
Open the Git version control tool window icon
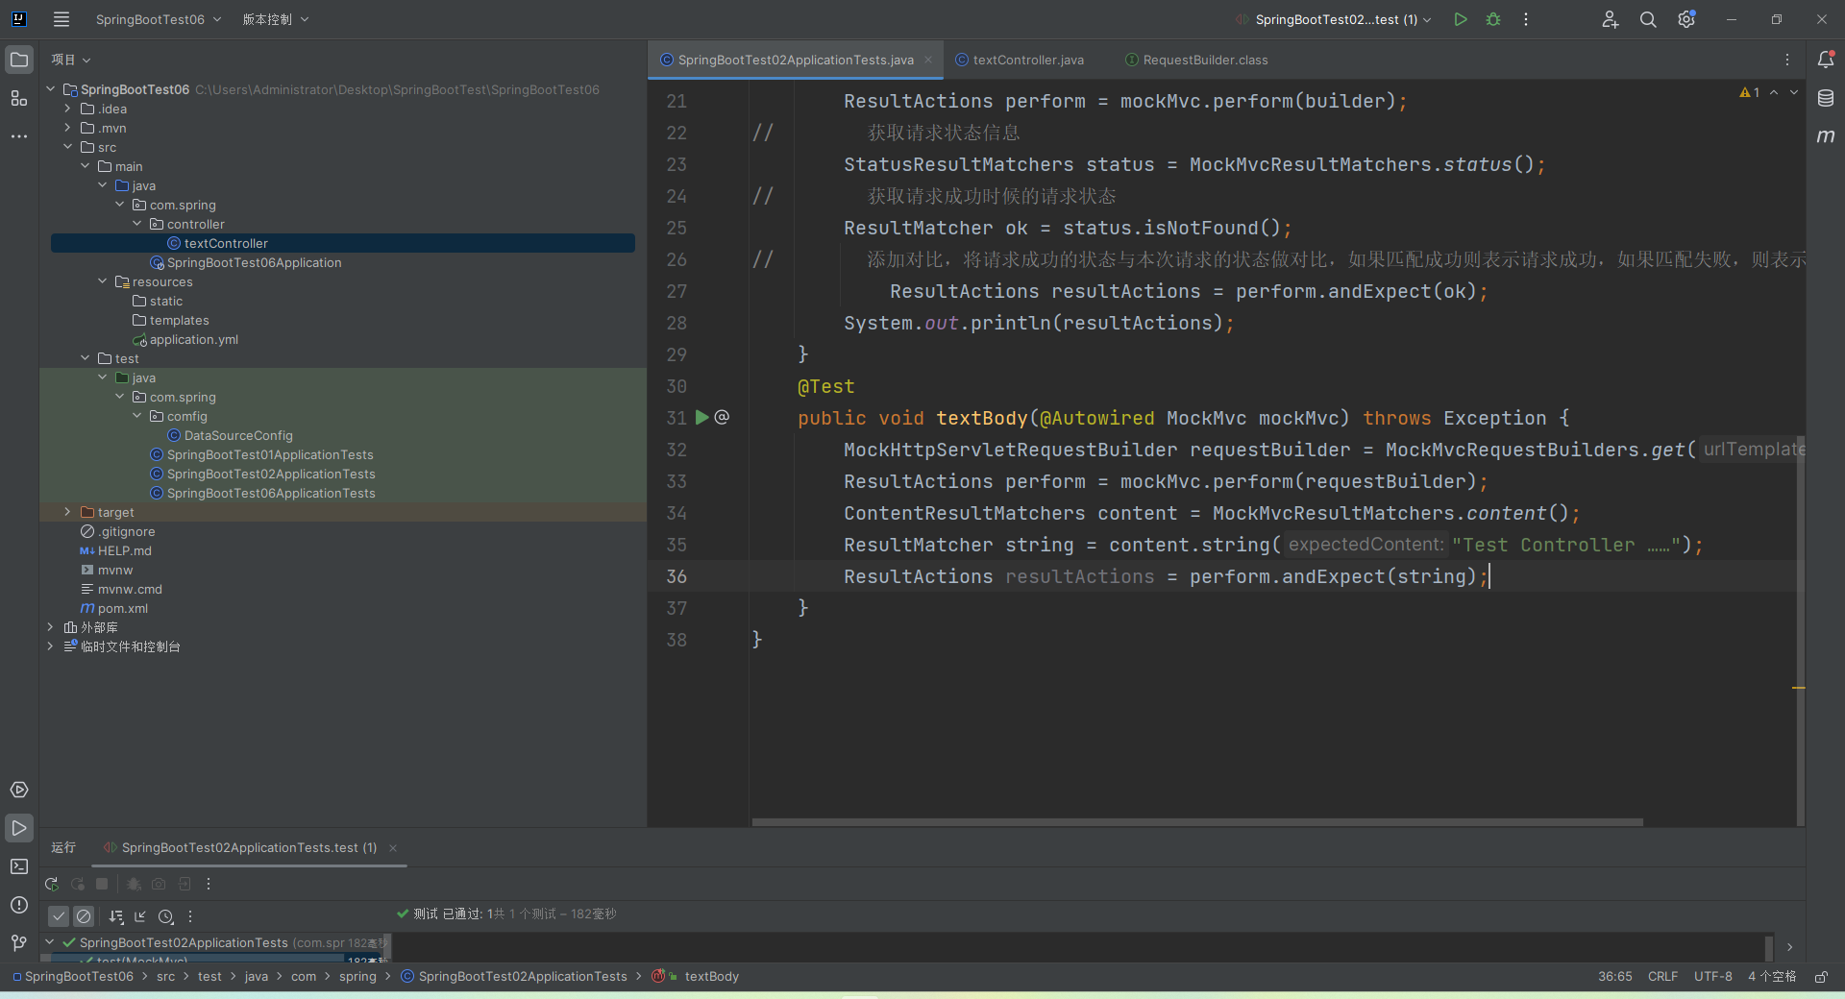coord(19,943)
